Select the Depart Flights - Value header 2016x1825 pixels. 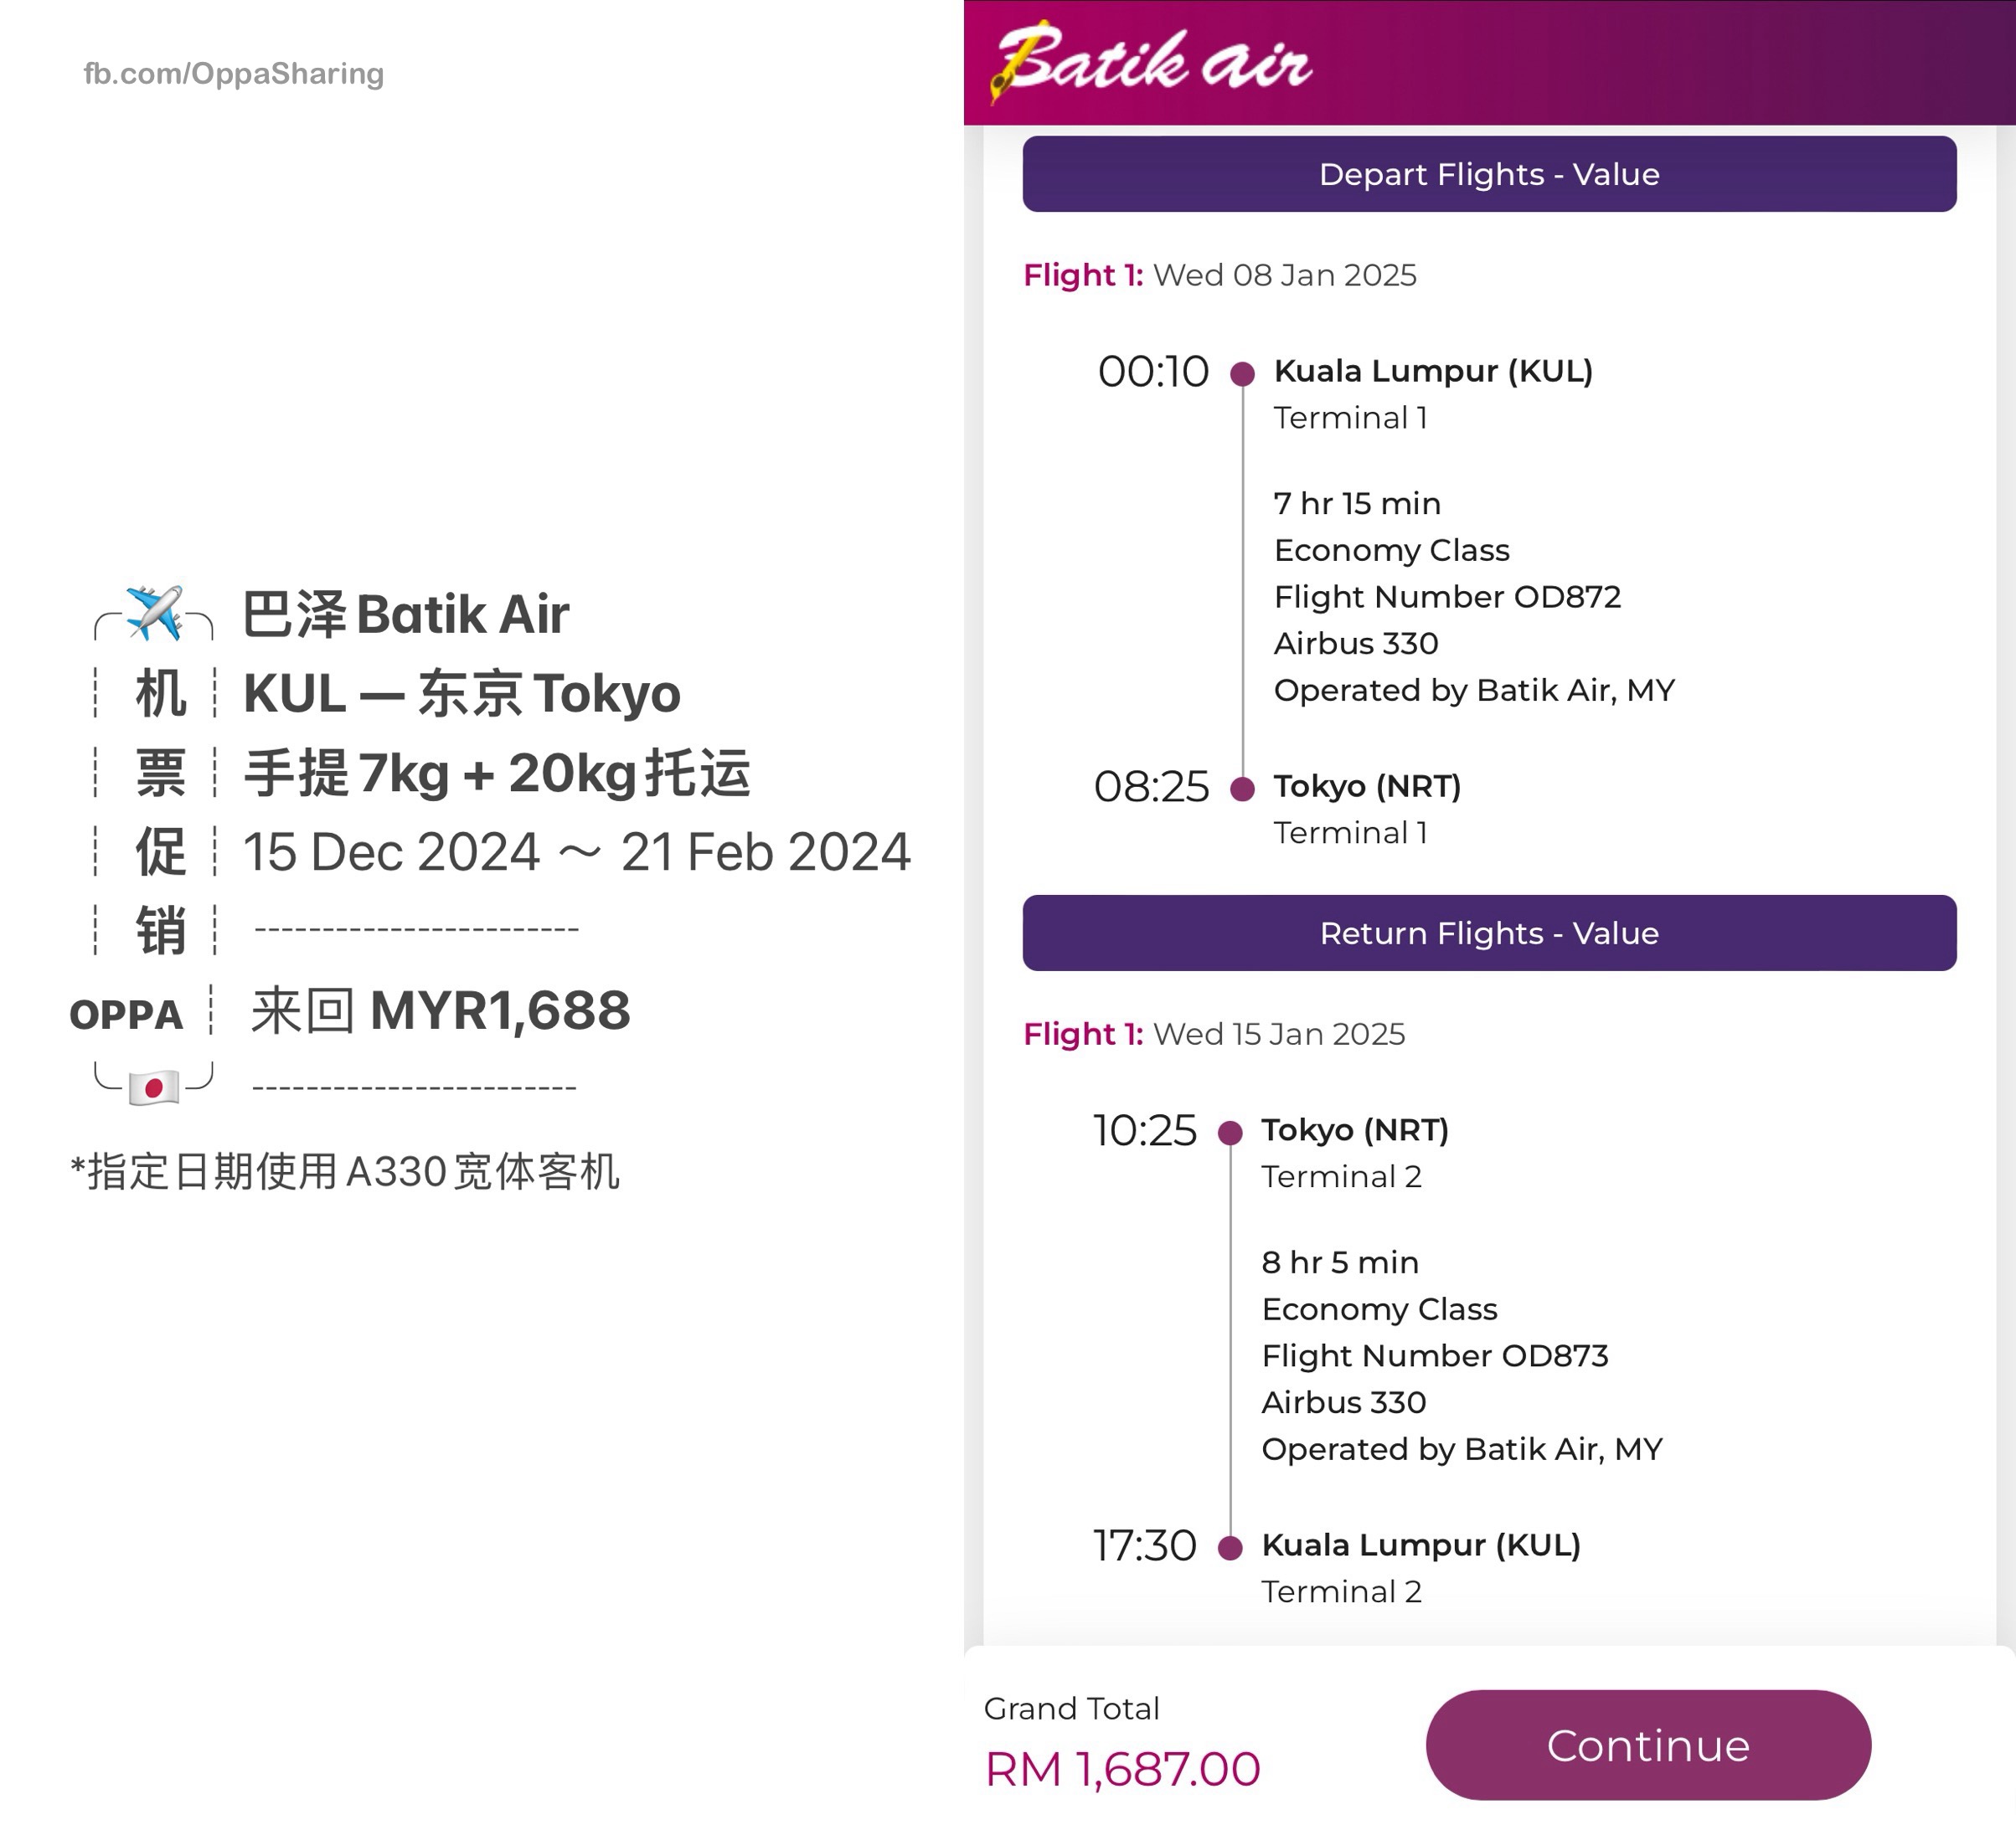point(1489,174)
